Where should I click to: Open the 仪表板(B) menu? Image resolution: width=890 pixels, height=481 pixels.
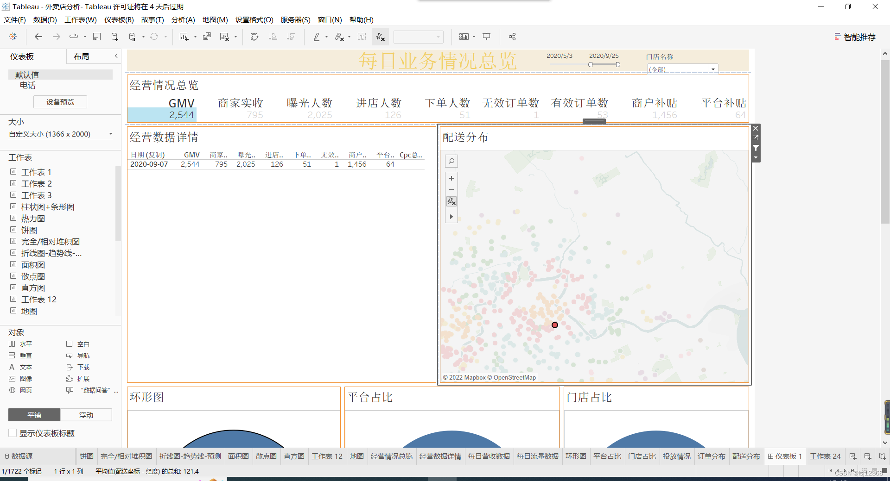pos(119,19)
